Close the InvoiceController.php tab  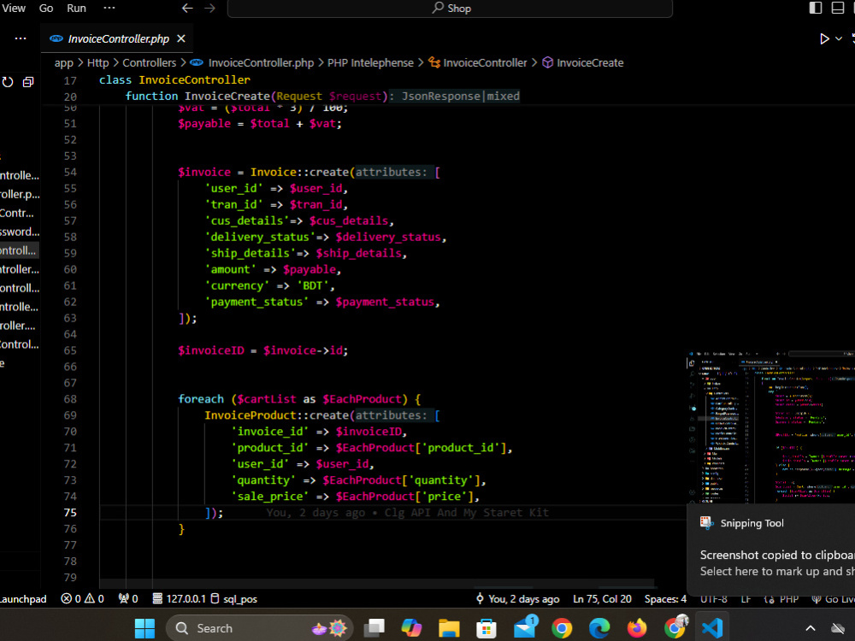tap(181, 38)
